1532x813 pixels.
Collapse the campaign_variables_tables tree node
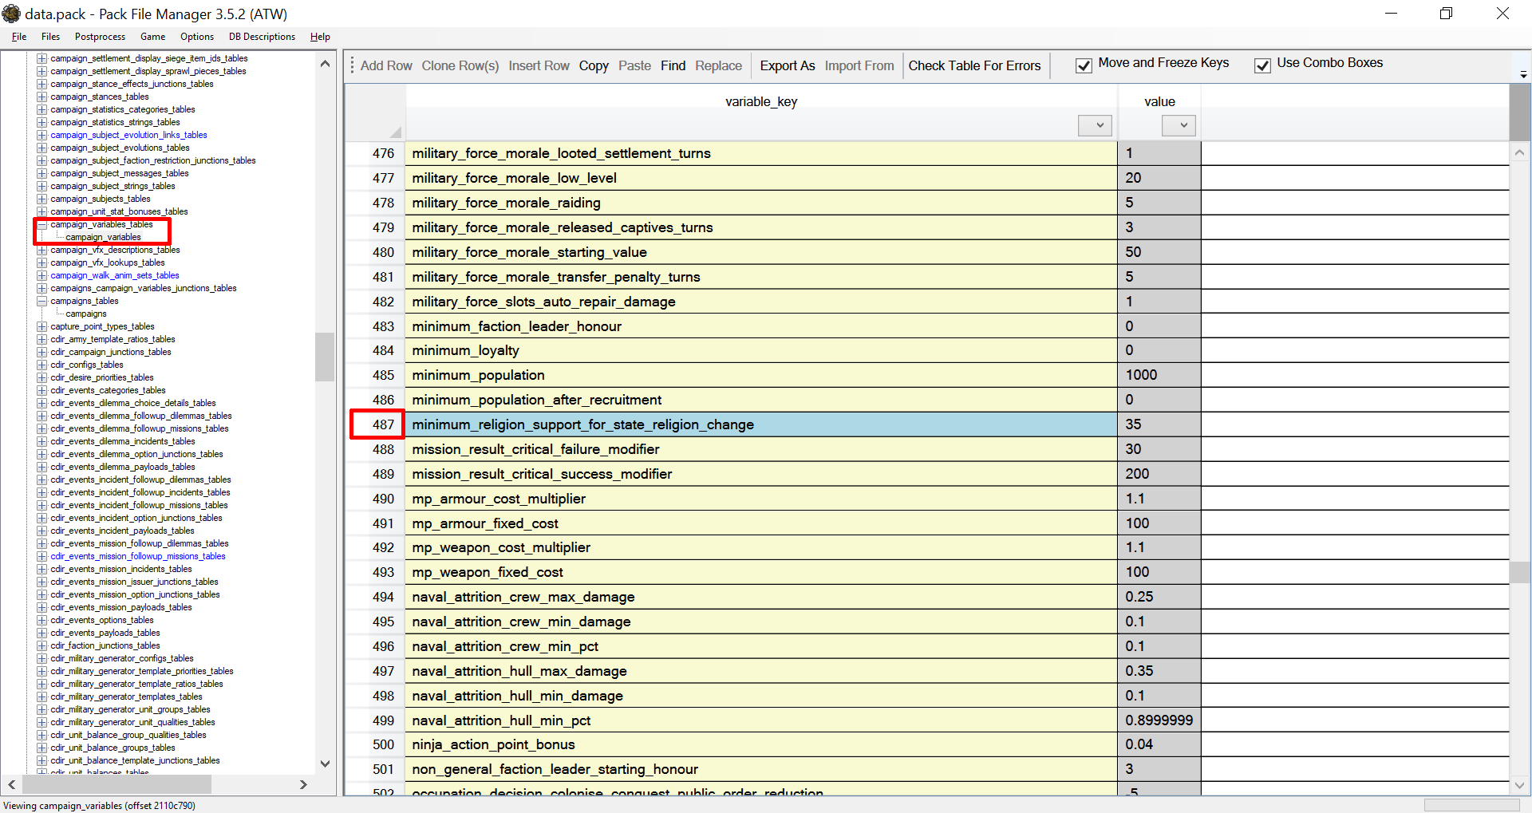point(42,224)
